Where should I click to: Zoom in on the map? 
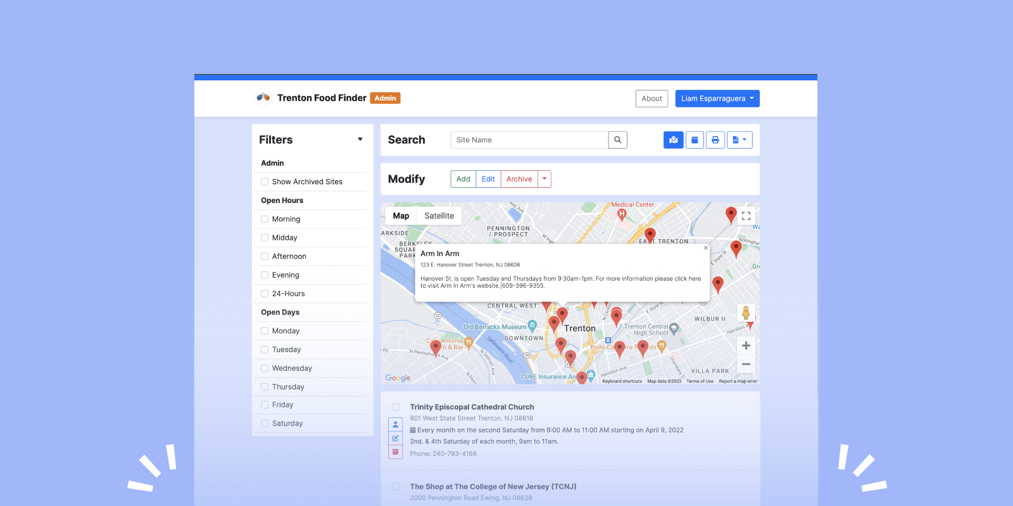coord(746,345)
